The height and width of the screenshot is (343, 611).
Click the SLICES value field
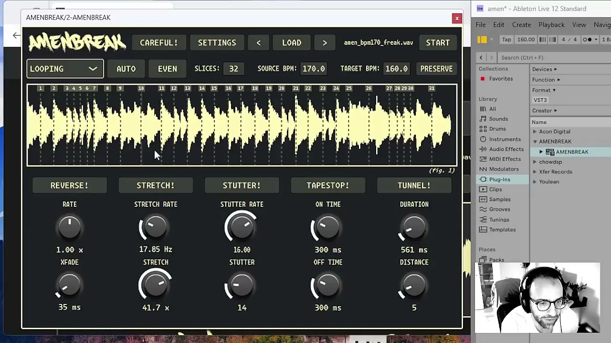tap(233, 69)
